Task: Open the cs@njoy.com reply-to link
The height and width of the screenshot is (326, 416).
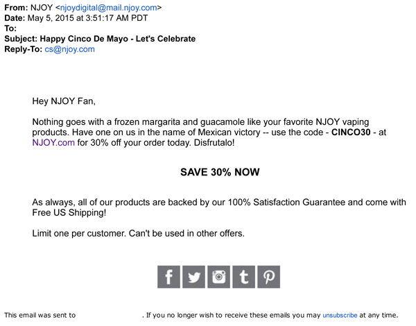Action: (x=69, y=49)
